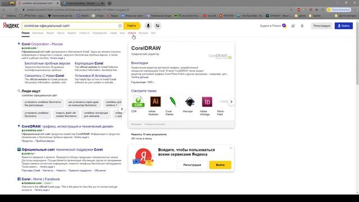The image size is (359, 202).
Task: Switch to the Видео search tab
Action: coord(50,33)
